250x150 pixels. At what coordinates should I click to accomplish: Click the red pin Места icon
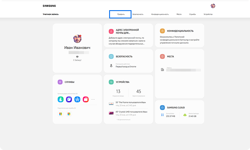click(x=162, y=56)
